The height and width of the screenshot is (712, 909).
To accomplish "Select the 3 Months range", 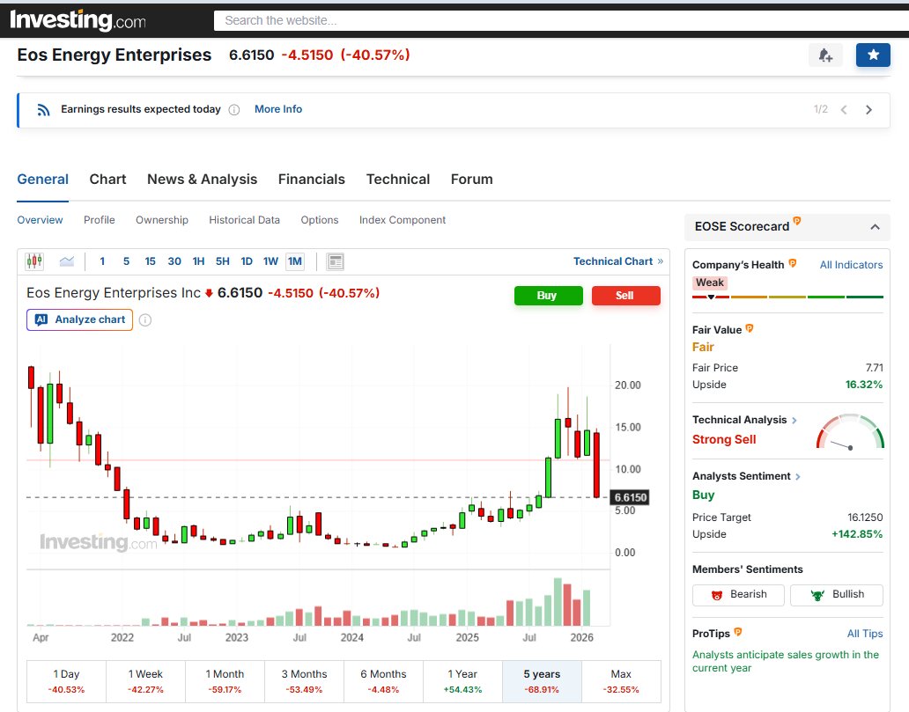I will (x=305, y=681).
